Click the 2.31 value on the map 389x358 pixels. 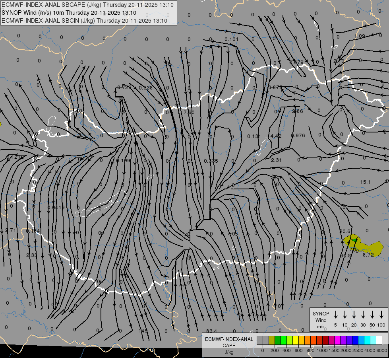(x=276, y=160)
